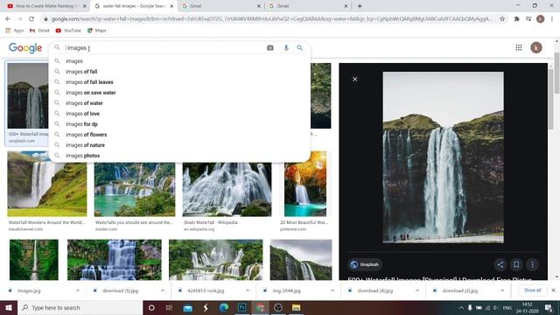The image size is (560, 315).
Task: Click the Google logo
Action: click(x=25, y=47)
